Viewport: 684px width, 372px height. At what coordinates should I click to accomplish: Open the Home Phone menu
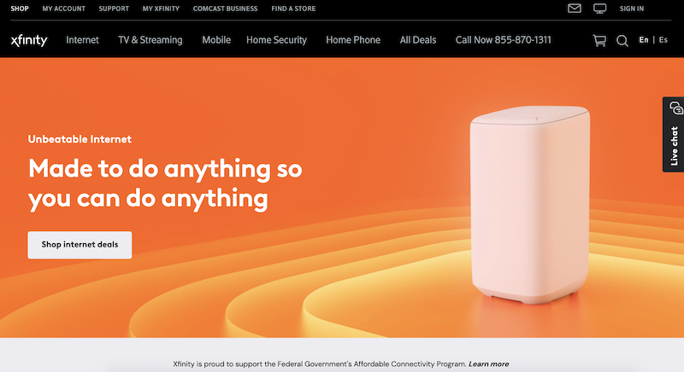[353, 40]
